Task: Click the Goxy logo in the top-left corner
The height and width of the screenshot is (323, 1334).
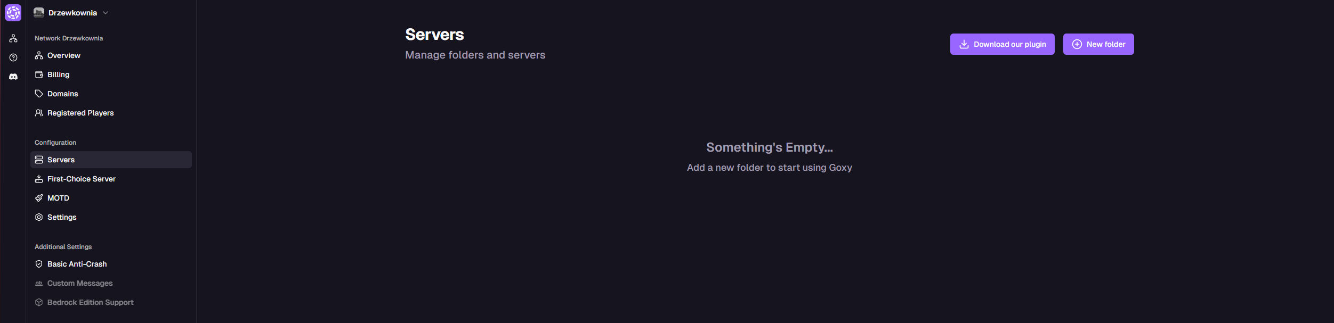Action: tap(13, 12)
